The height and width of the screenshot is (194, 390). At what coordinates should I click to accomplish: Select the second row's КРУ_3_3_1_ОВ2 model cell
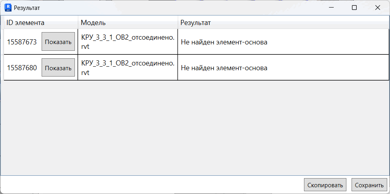click(x=128, y=67)
